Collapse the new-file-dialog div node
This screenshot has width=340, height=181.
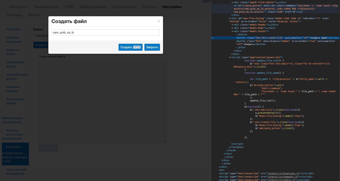point(230,18)
